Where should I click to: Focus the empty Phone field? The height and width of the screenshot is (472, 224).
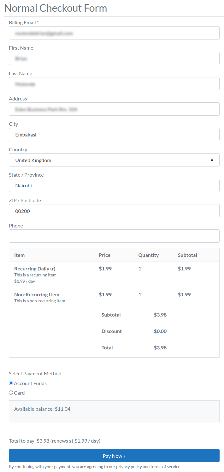pyautogui.click(x=114, y=236)
